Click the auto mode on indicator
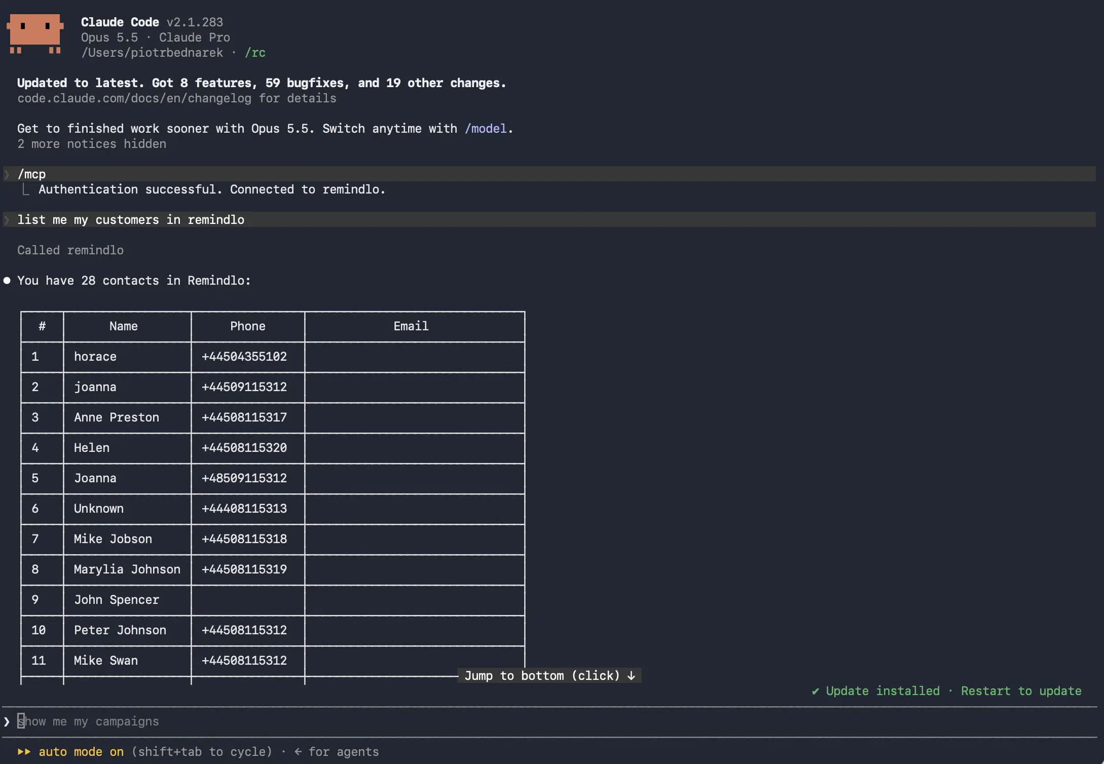1104x764 pixels. [81, 752]
